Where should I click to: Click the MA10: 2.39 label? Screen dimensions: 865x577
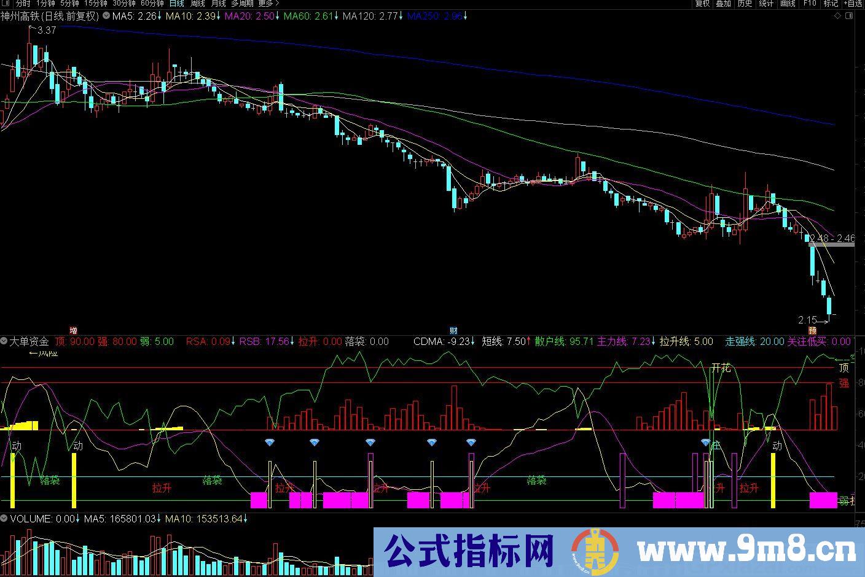point(194,16)
